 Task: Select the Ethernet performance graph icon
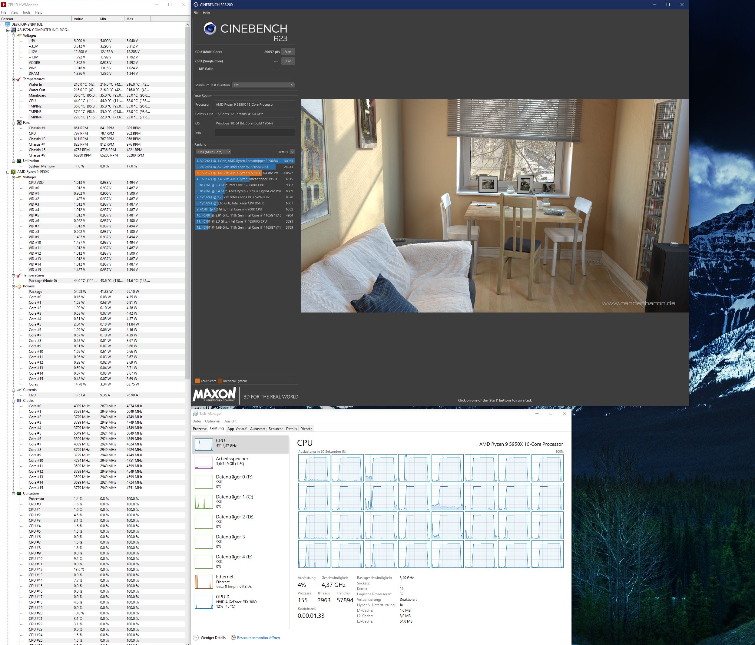coord(204,582)
